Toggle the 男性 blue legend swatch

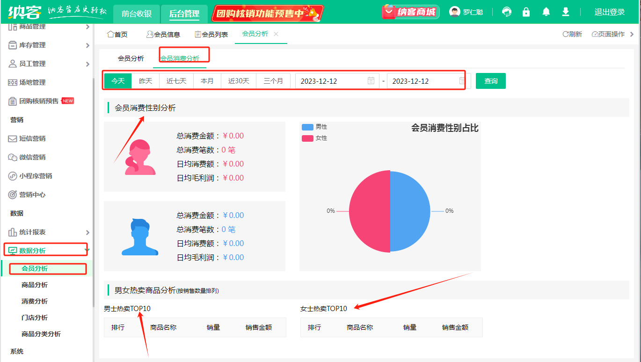coord(307,127)
